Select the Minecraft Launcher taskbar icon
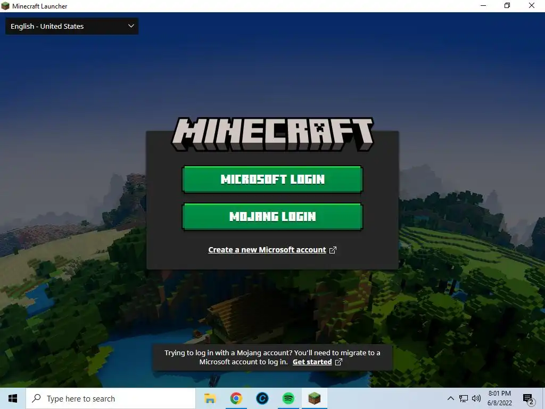 pyautogui.click(x=314, y=398)
